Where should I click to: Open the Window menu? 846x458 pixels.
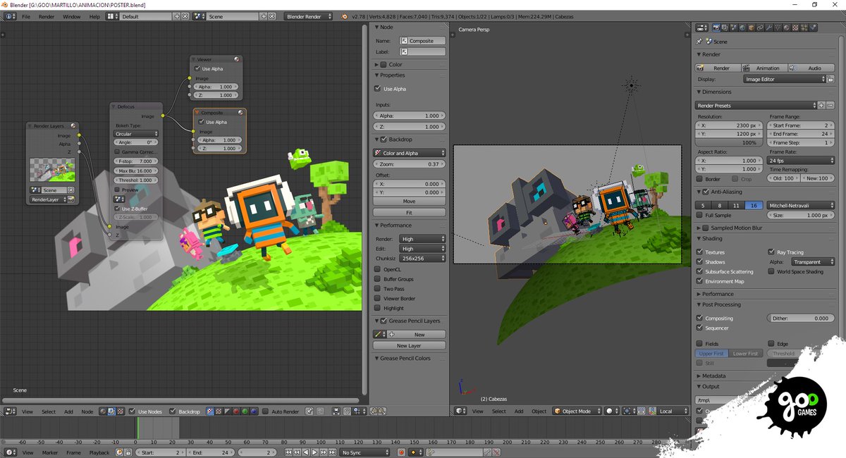point(71,16)
